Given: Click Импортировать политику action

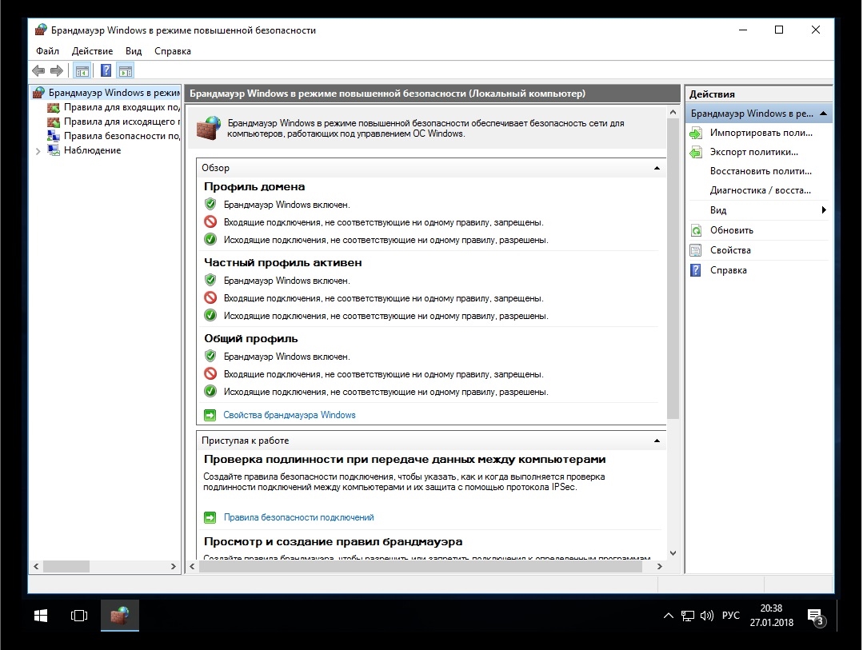Looking at the screenshot, I should point(761,133).
